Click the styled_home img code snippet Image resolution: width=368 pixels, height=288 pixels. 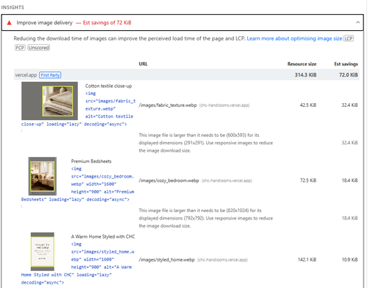(77, 263)
